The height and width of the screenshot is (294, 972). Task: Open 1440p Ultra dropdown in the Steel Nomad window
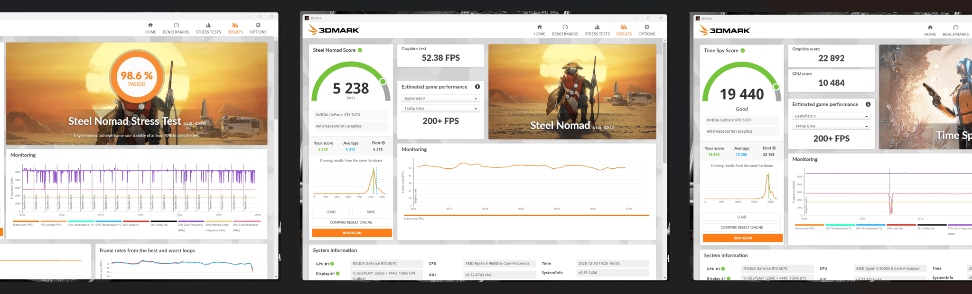coord(441,109)
